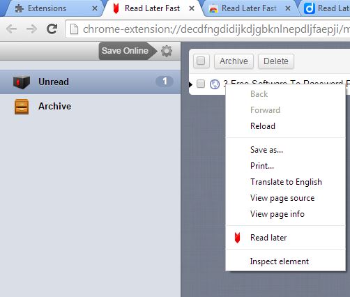Select the Unread folder
Image resolution: width=350 pixels, height=297 pixels.
pos(90,82)
